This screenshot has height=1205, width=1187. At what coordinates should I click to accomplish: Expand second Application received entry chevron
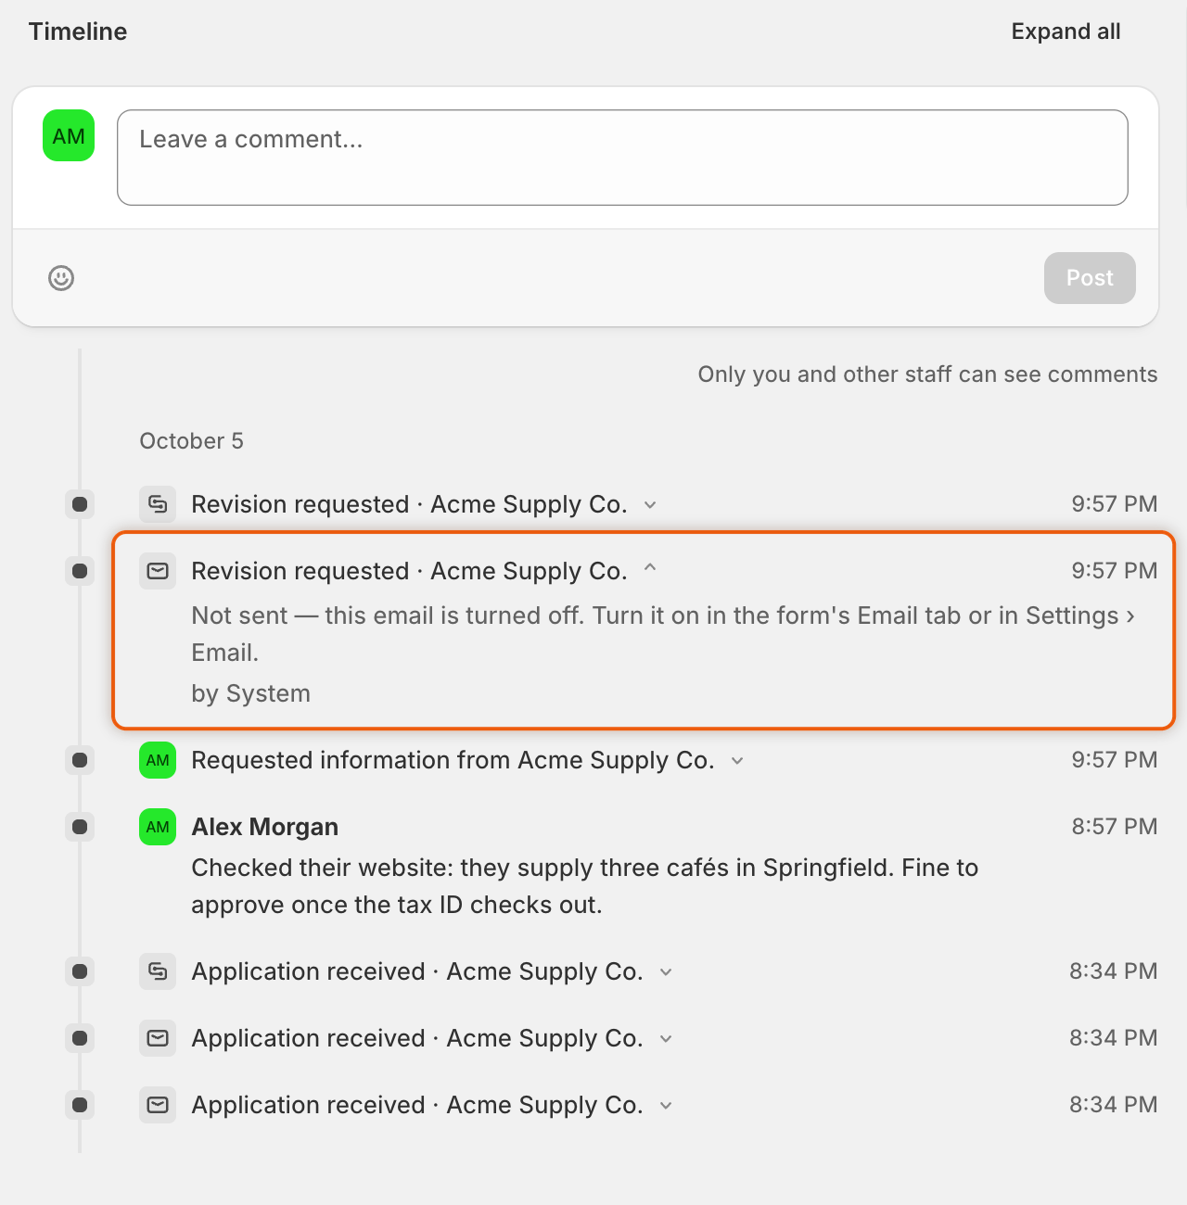(666, 1039)
